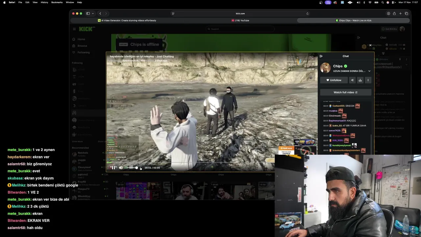Image resolution: width=421 pixels, height=237 pixels.
Task: Open the History menu
Action: [44, 2]
